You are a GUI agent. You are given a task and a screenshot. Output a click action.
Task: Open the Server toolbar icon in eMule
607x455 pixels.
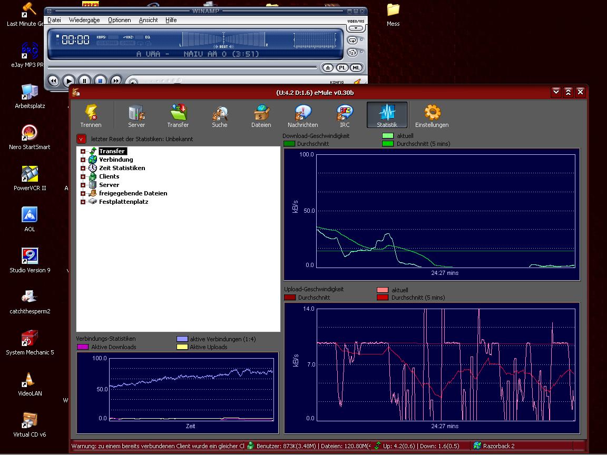[136, 115]
